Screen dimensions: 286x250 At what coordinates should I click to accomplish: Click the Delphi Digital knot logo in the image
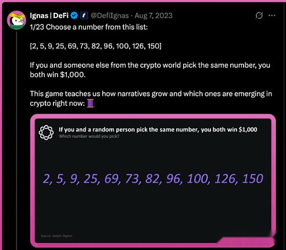[x=46, y=133]
